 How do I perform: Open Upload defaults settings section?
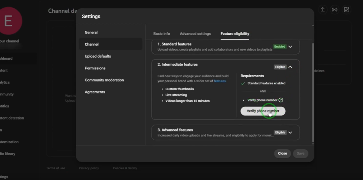(98, 56)
